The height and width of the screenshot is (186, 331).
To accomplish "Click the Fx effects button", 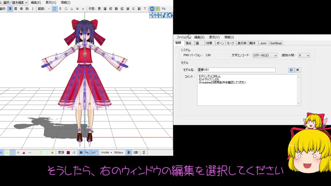I will (x=164, y=9).
